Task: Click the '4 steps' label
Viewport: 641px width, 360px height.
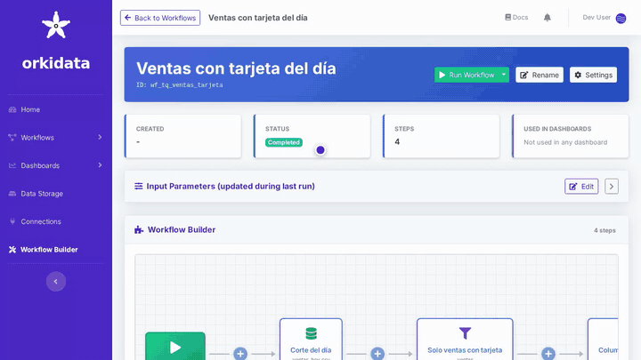Action: tap(604, 230)
